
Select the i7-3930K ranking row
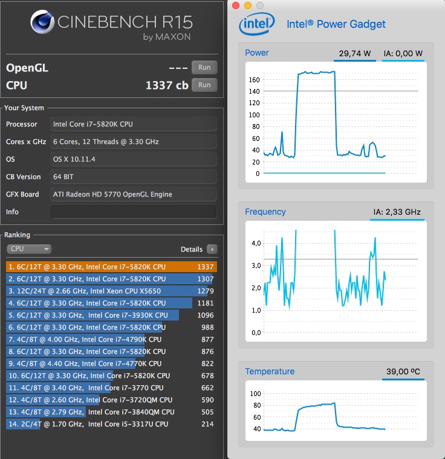(111, 315)
